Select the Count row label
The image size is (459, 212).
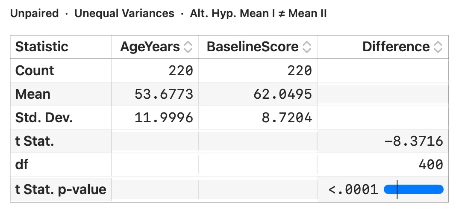coord(35,71)
